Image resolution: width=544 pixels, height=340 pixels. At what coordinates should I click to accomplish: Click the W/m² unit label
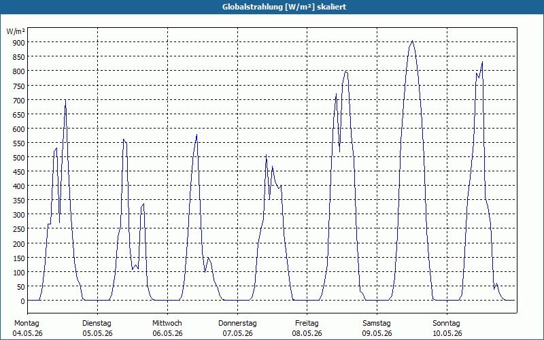[16, 31]
